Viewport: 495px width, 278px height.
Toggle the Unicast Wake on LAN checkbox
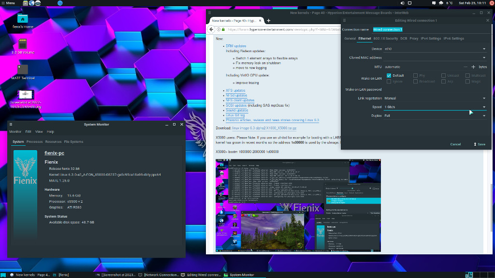[x=444, y=76]
